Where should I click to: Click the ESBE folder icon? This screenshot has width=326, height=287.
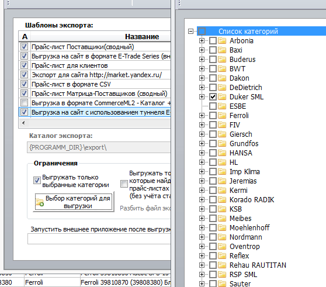222,106
